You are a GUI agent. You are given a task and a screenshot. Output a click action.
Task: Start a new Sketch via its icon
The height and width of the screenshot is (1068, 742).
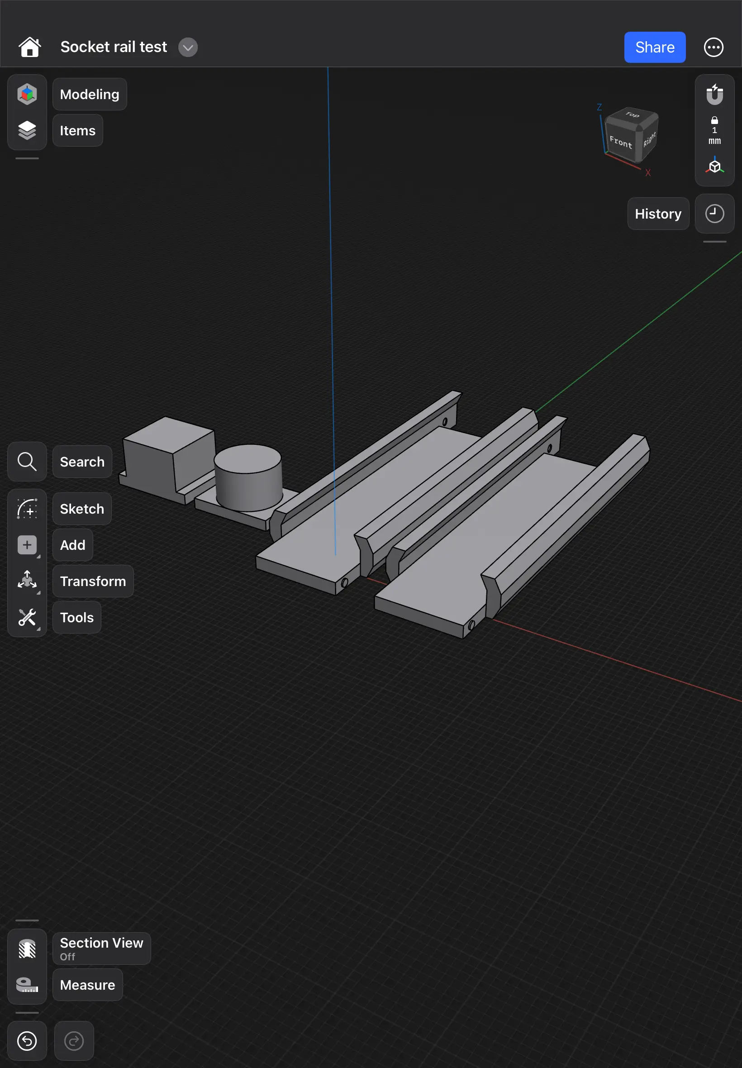click(27, 509)
